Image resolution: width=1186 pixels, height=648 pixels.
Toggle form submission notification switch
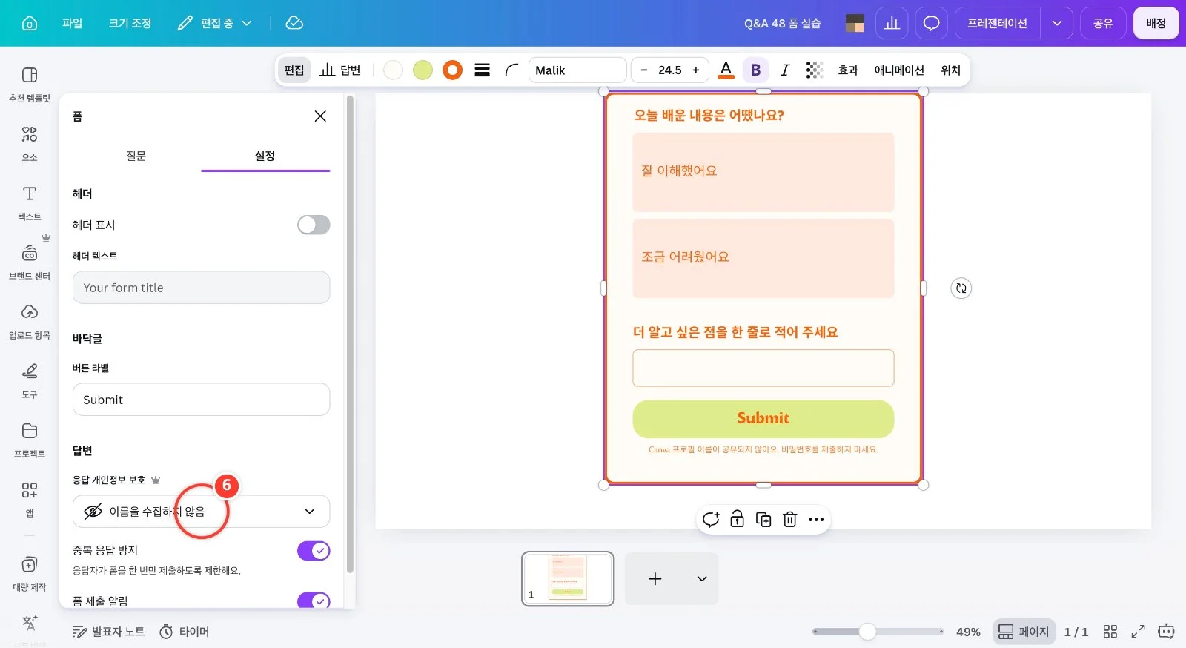point(314,601)
